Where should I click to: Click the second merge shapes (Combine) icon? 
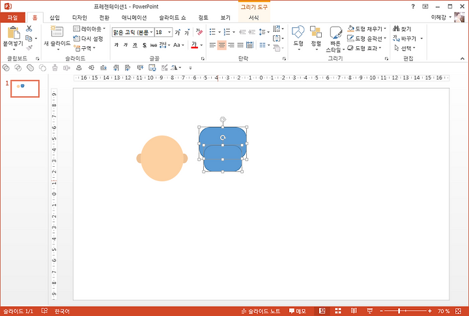(x=18, y=68)
